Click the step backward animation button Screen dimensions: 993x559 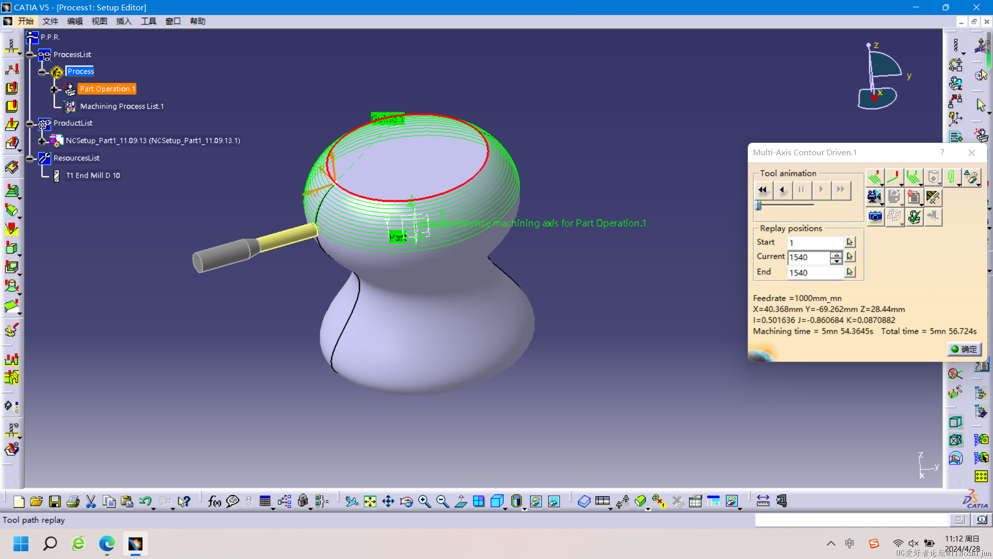click(782, 190)
